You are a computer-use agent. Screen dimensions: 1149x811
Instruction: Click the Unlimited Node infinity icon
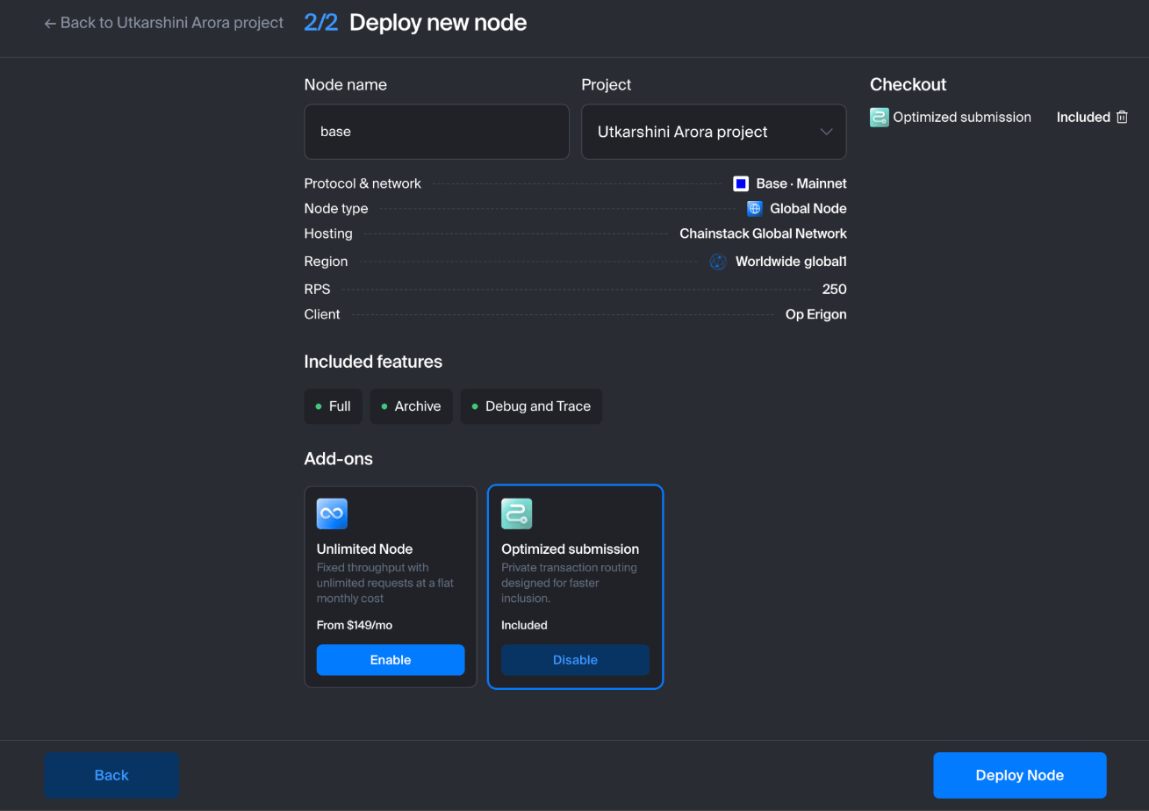pyautogui.click(x=332, y=513)
